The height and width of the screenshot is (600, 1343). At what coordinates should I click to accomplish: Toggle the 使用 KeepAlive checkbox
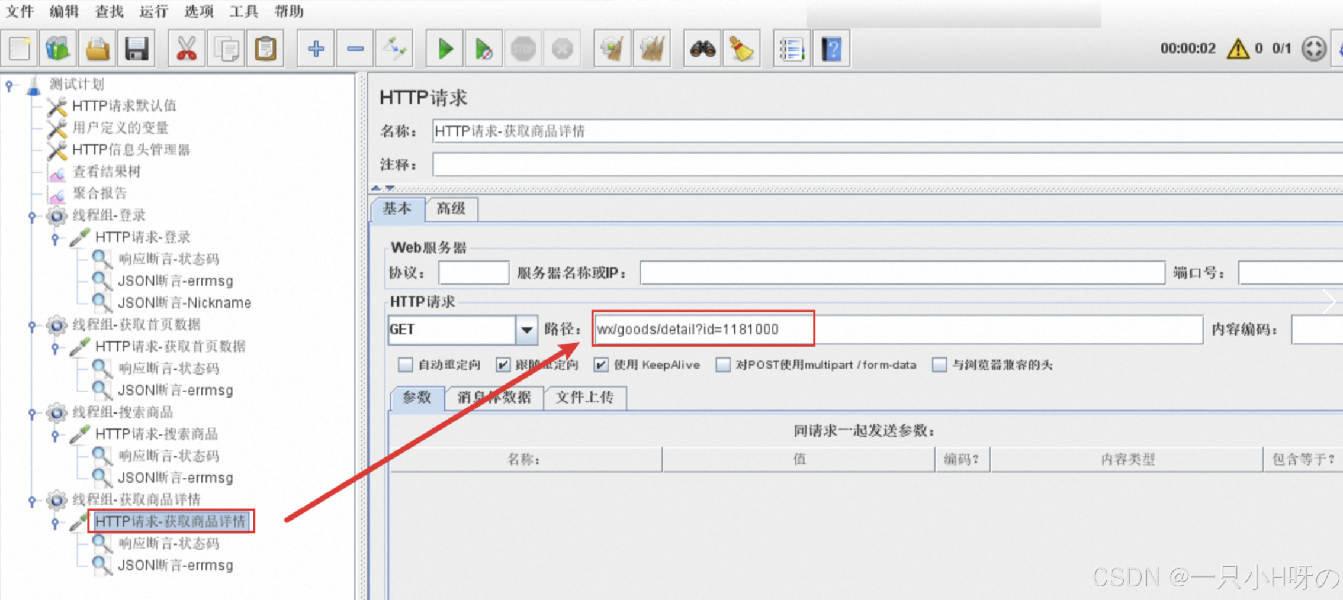pyautogui.click(x=601, y=364)
